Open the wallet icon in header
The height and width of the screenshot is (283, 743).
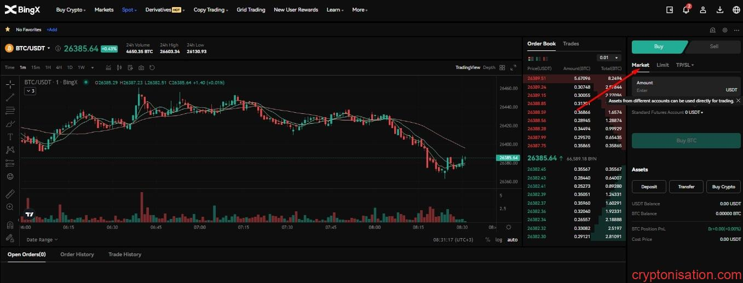(669, 10)
